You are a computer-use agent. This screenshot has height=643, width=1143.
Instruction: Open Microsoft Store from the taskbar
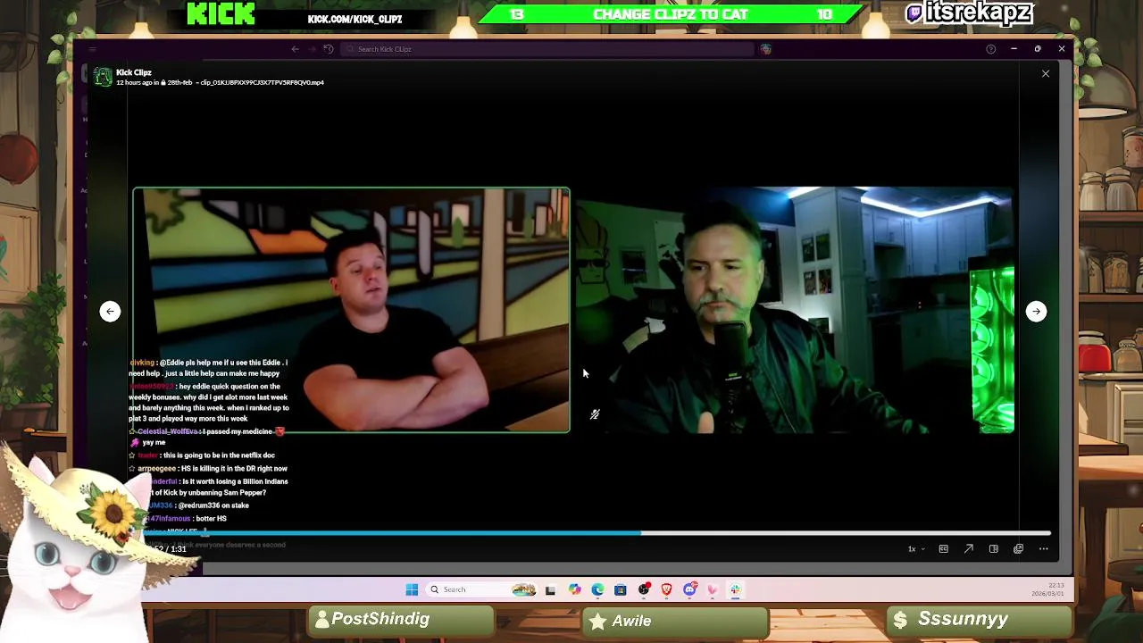621,589
